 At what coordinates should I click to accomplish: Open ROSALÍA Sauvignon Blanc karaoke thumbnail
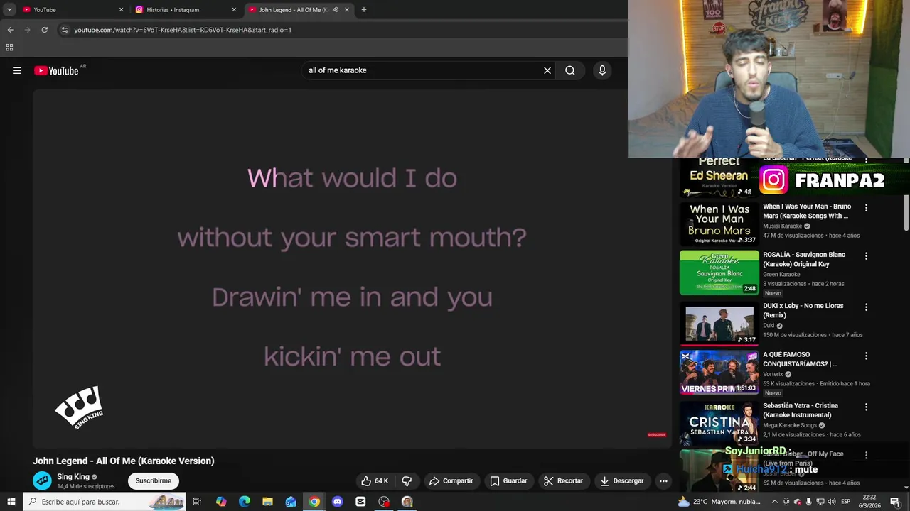(x=719, y=273)
